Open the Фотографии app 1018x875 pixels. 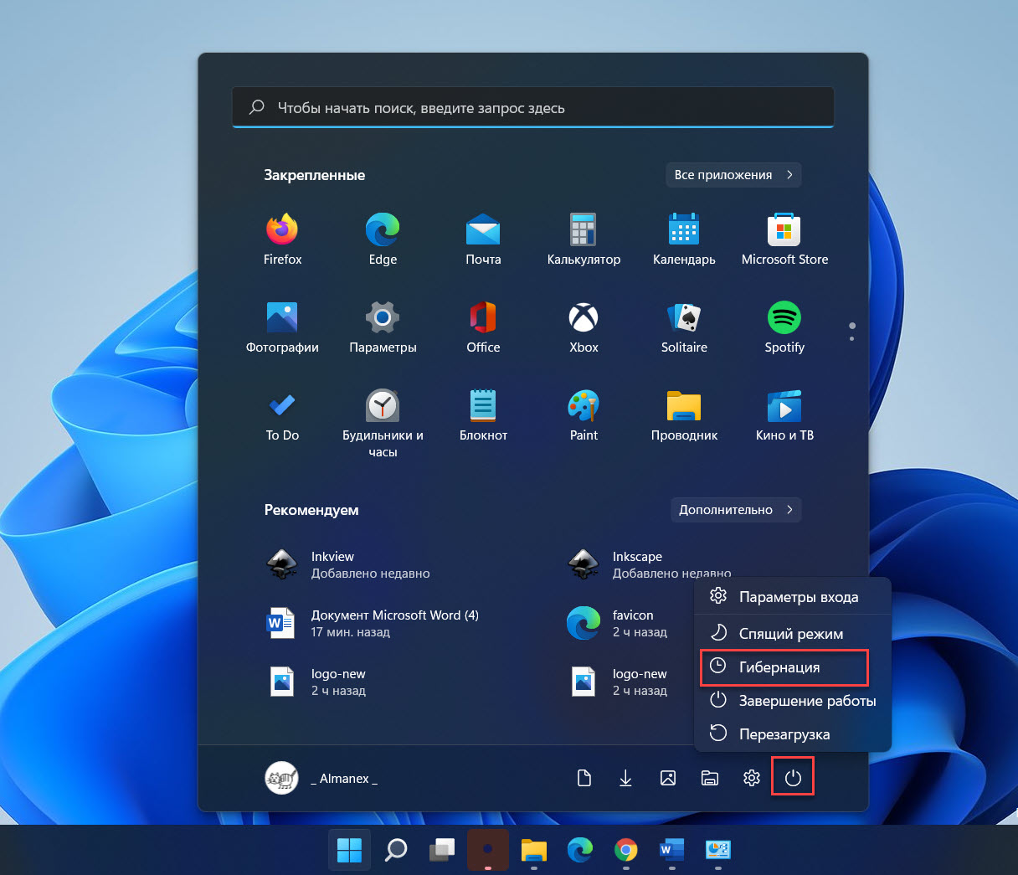pos(282,328)
